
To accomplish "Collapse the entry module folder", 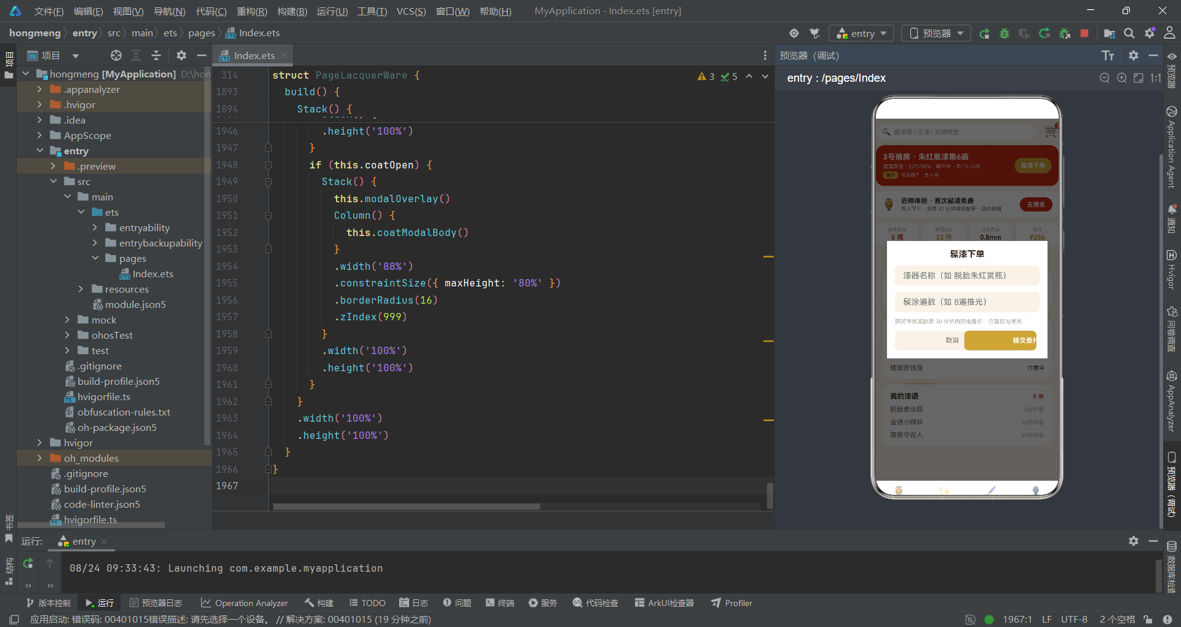I will click(39, 151).
